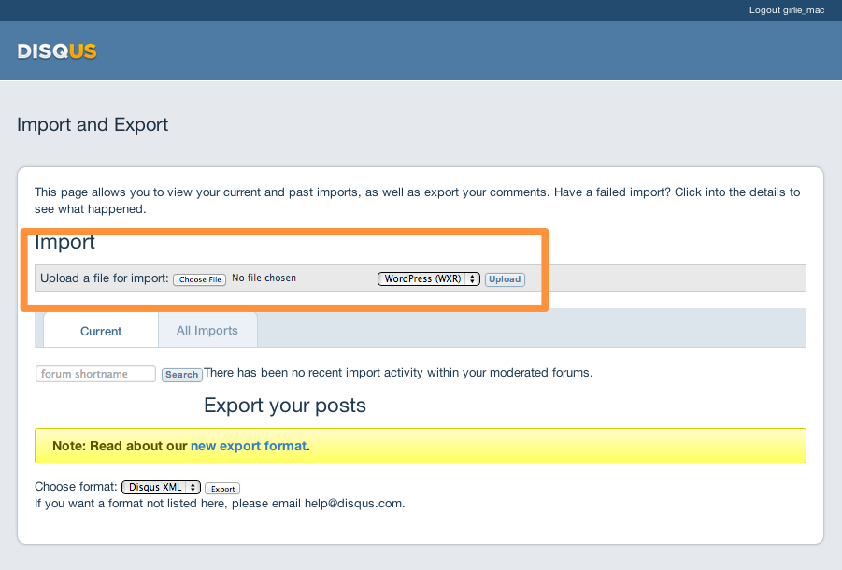Expand the Disqus XML format dropdown
Image resolution: width=842 pixels, height=570 pixels.
(x=161, y=487)
